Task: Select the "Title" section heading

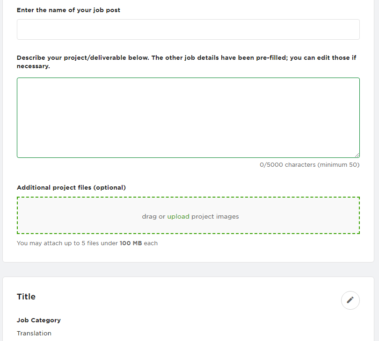Action: tap(26, 297)
